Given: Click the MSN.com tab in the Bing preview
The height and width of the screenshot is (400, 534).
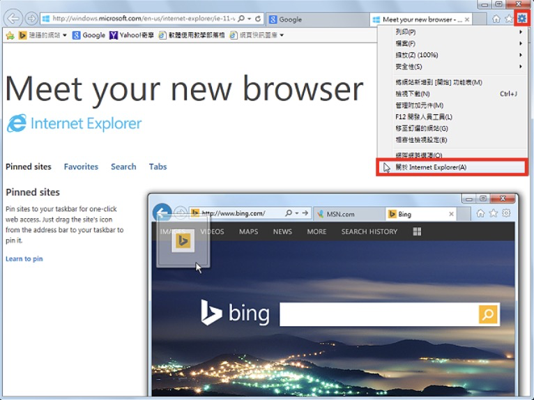Looking at the screenshot, I should (x=349, y=214).
